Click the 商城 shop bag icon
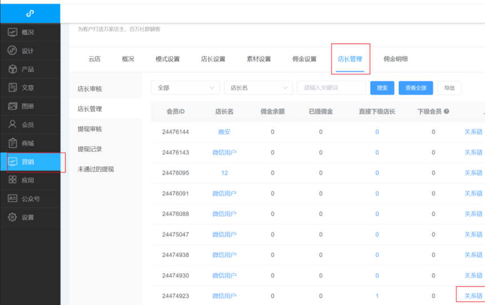This screenshot has height=305, width=485. coord(12,143)
